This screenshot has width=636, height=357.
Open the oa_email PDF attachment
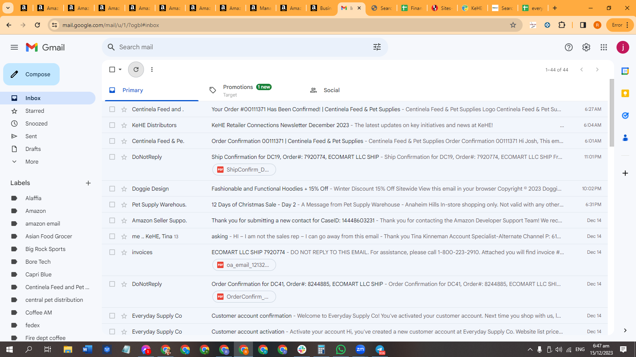244,265
